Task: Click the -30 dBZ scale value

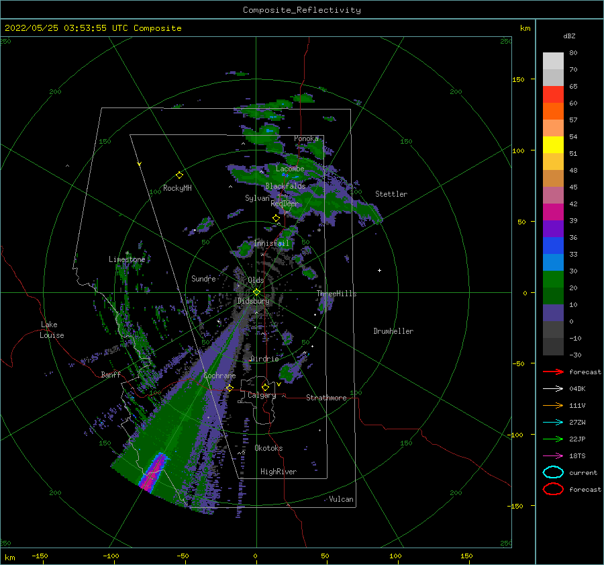Action: click(x=575, y=355)
